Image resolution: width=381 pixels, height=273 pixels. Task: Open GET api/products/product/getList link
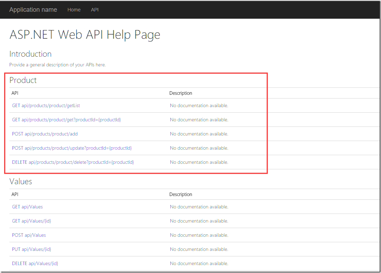46,105
